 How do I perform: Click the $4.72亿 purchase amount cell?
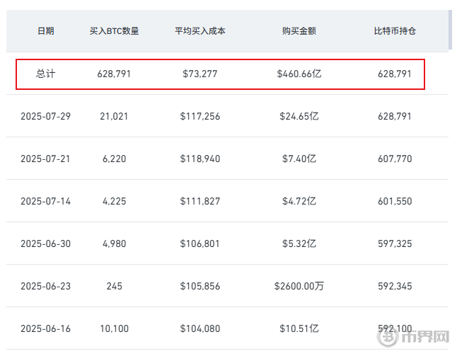tap(299, 201)
